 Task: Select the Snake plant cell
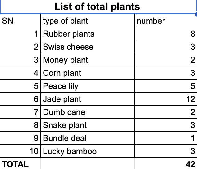[x=88, y=125]
